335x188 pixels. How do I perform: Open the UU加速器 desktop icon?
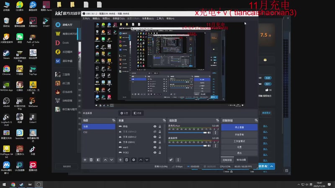click(20, 167)
